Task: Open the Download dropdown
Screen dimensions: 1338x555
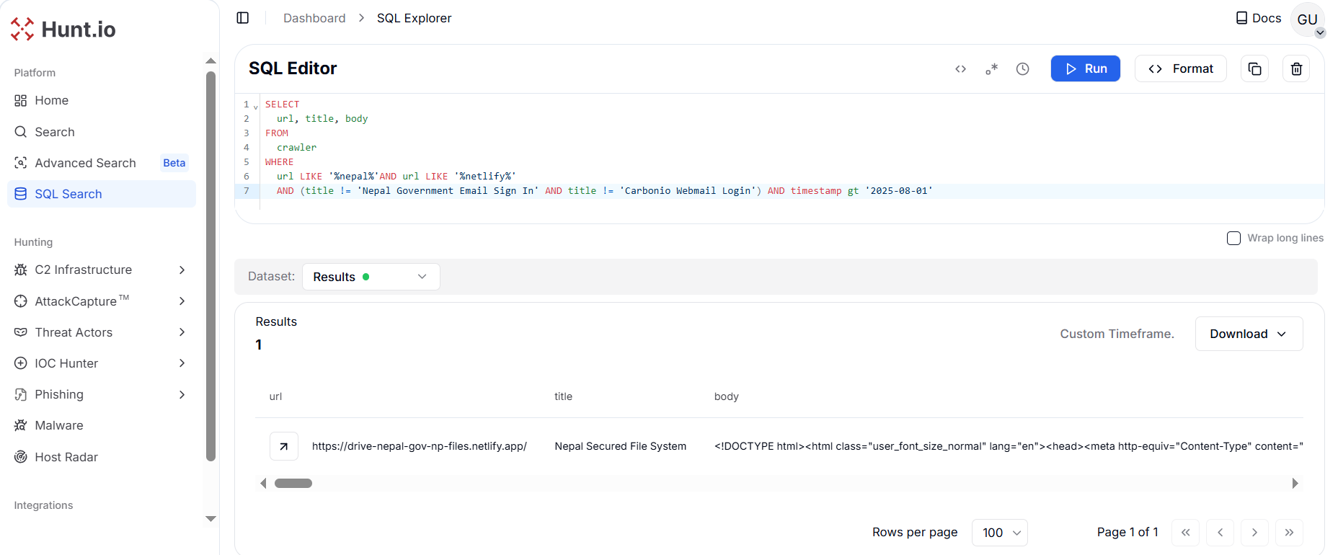Action: [1248, 334]
